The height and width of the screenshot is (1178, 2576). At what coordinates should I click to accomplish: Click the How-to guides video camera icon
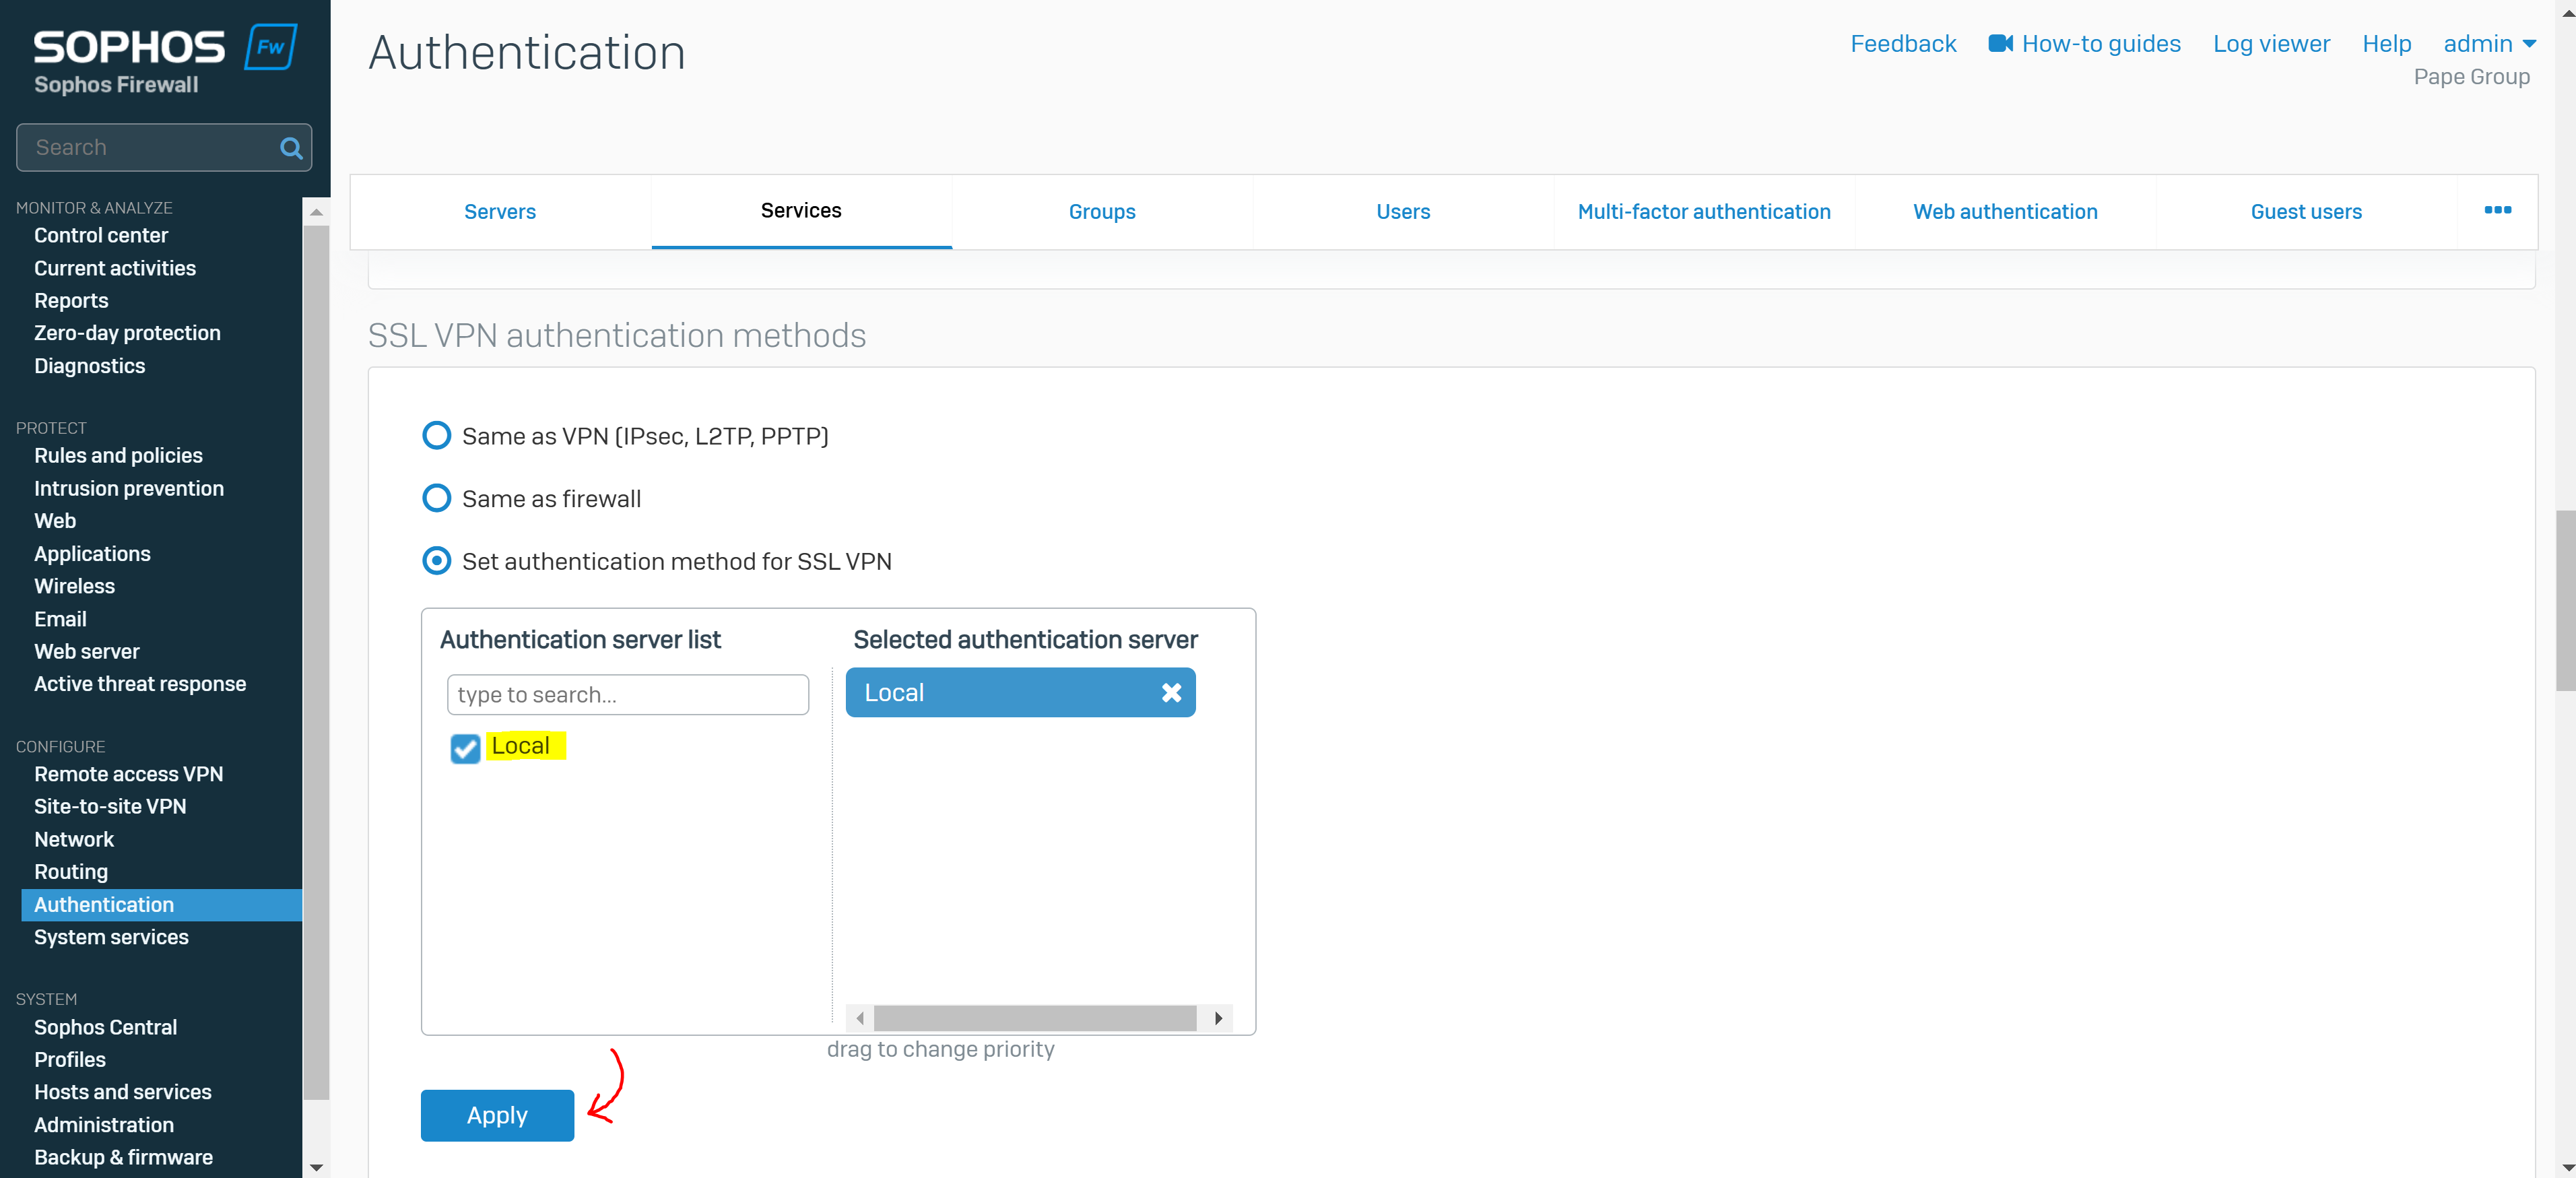click(x=2000, y=43)
